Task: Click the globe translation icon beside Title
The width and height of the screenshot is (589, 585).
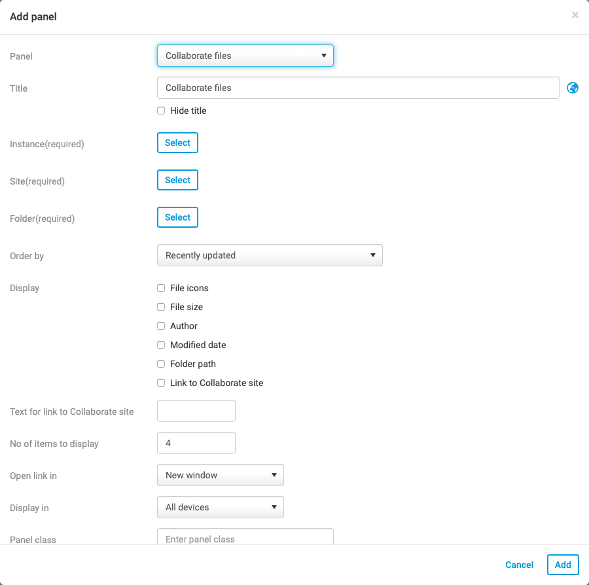Action: click(x=573, y=88)
